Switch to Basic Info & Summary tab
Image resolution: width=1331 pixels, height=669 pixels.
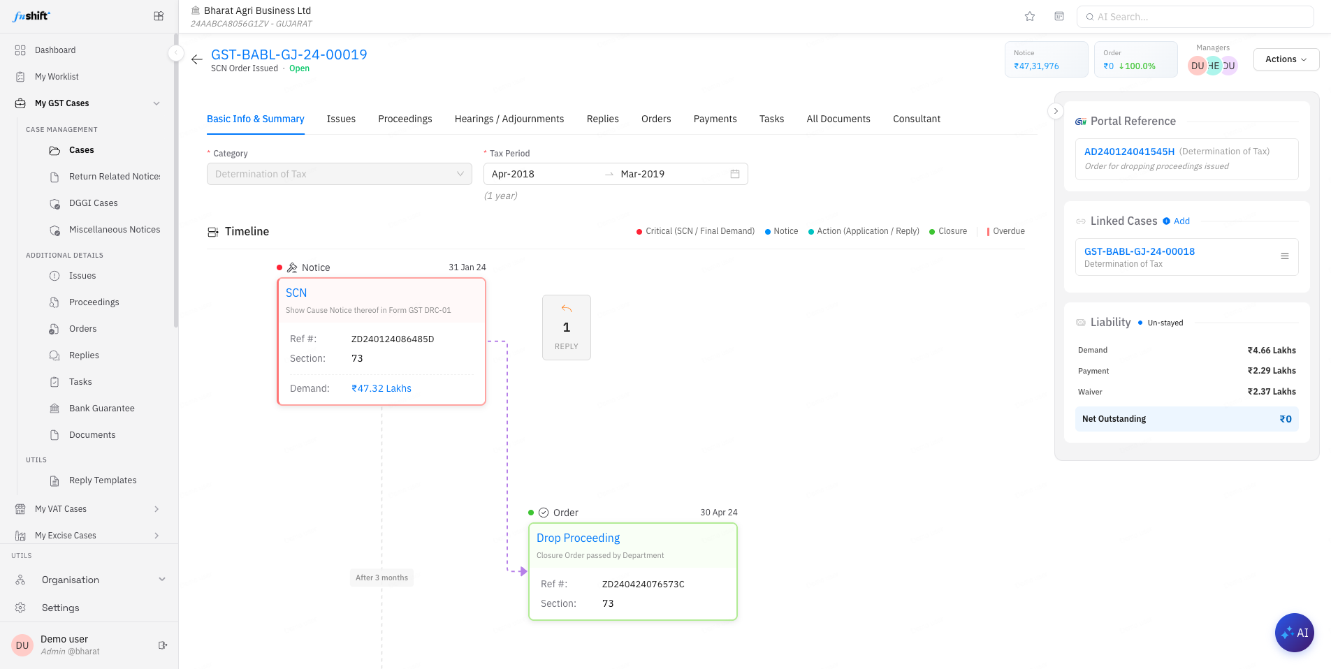click(x=256, y=119)
